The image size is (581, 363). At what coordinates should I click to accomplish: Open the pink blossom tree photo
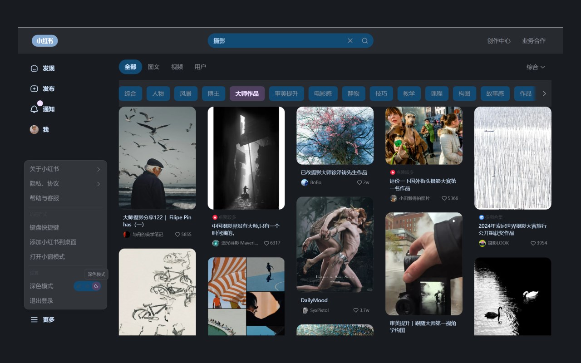pyautogui.click(x=335, y=135)
